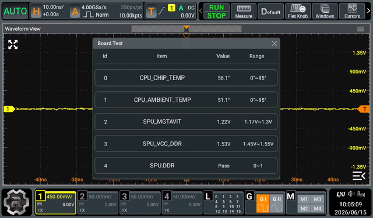Select the CPU_AMBIENT_TEMP row
Viewport: 373px width, 218px height.
[x=186, y=99]
